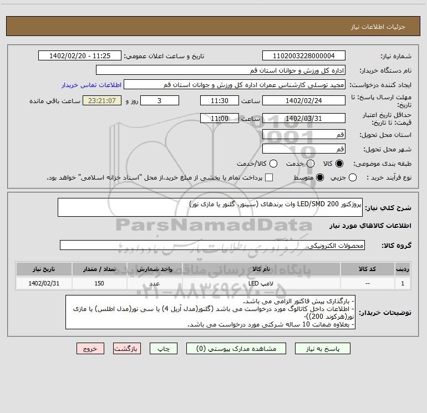427x413 pixels.
Task: Click the 'شماره نیاز' field 1102003228000004
Action: click(x=304, y=56)
